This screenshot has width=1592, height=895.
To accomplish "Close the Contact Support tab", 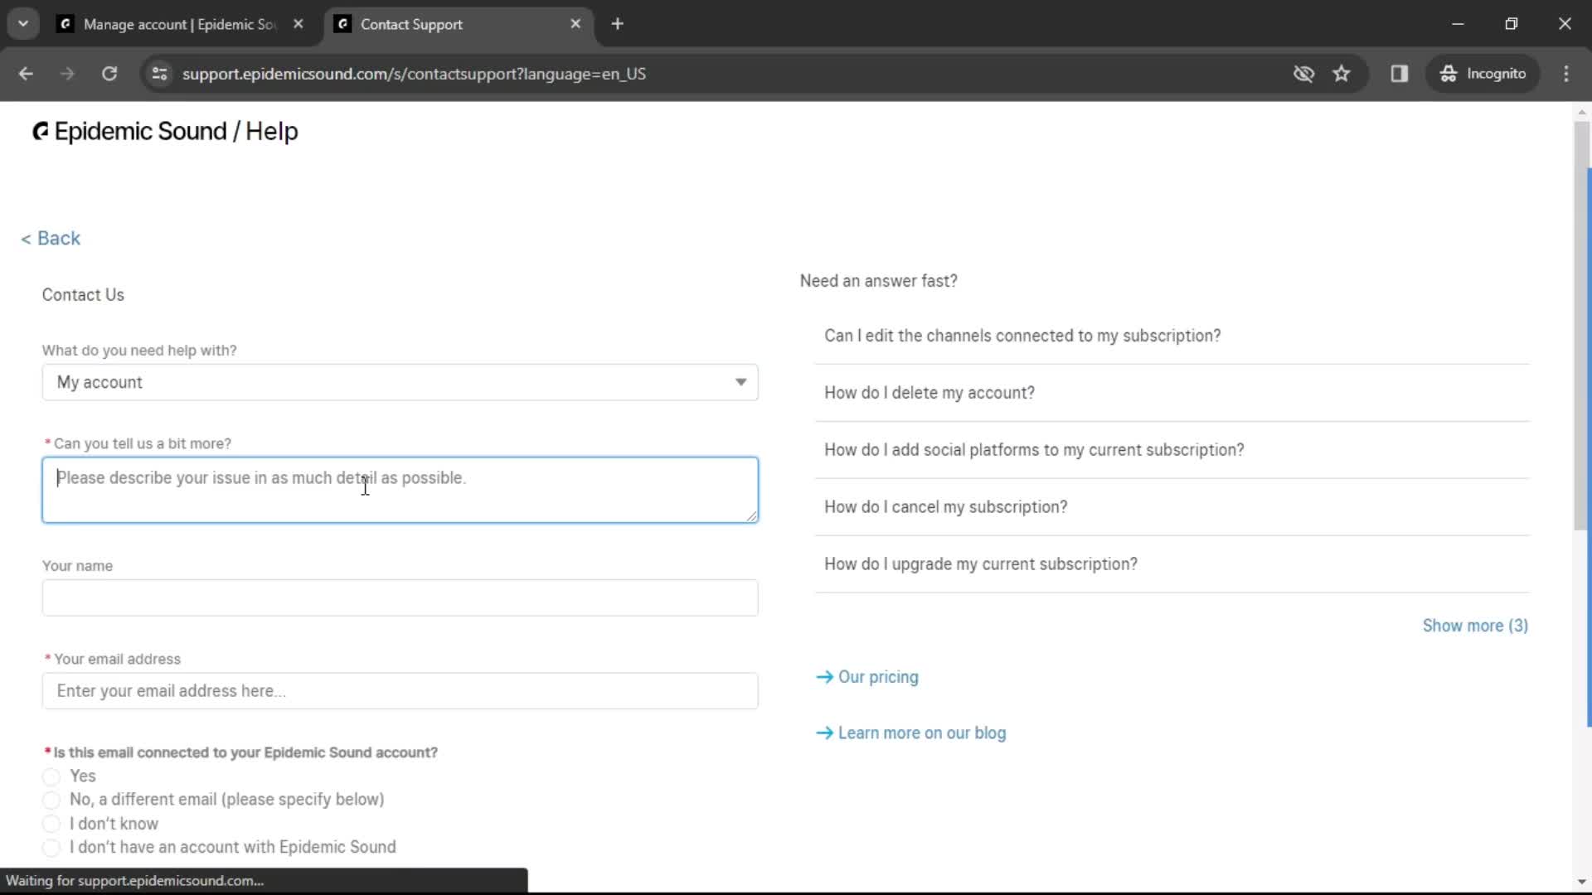I will click(575, 24).
